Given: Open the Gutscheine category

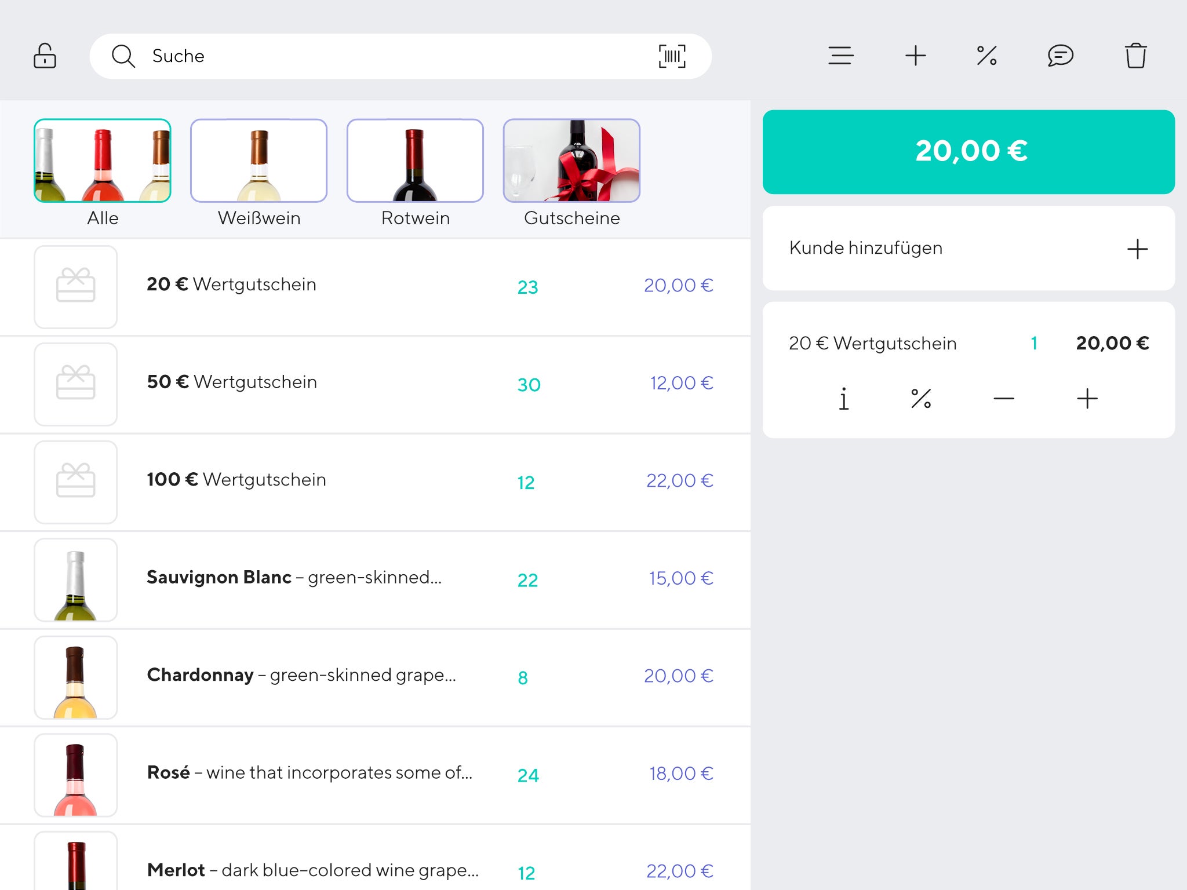Looking at the screenshot, I should coord(571,161).
